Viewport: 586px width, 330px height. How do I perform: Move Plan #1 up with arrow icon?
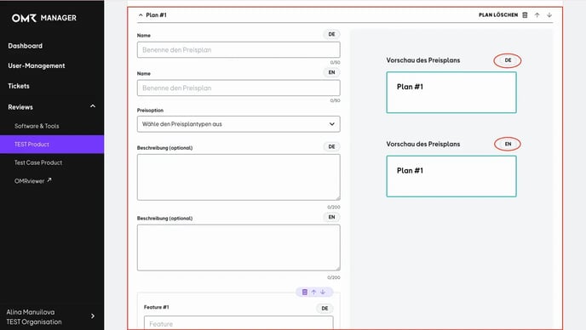pyautogui.click(x=537, y=15)
